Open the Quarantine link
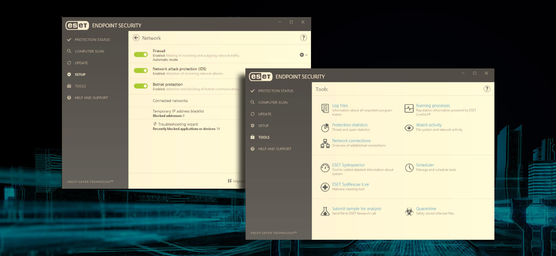This screenshot has width=556, height=256. [426, 209]
